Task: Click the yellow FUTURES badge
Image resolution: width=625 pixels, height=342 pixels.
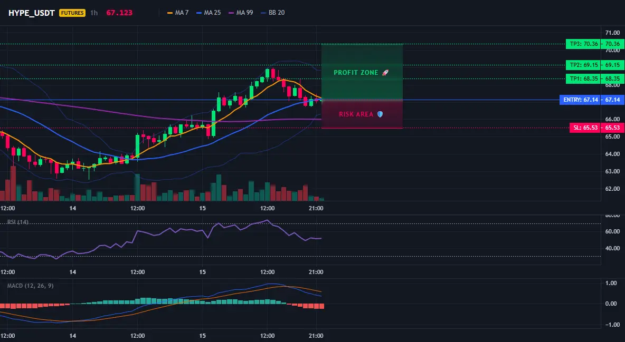Action: point(72,13)
